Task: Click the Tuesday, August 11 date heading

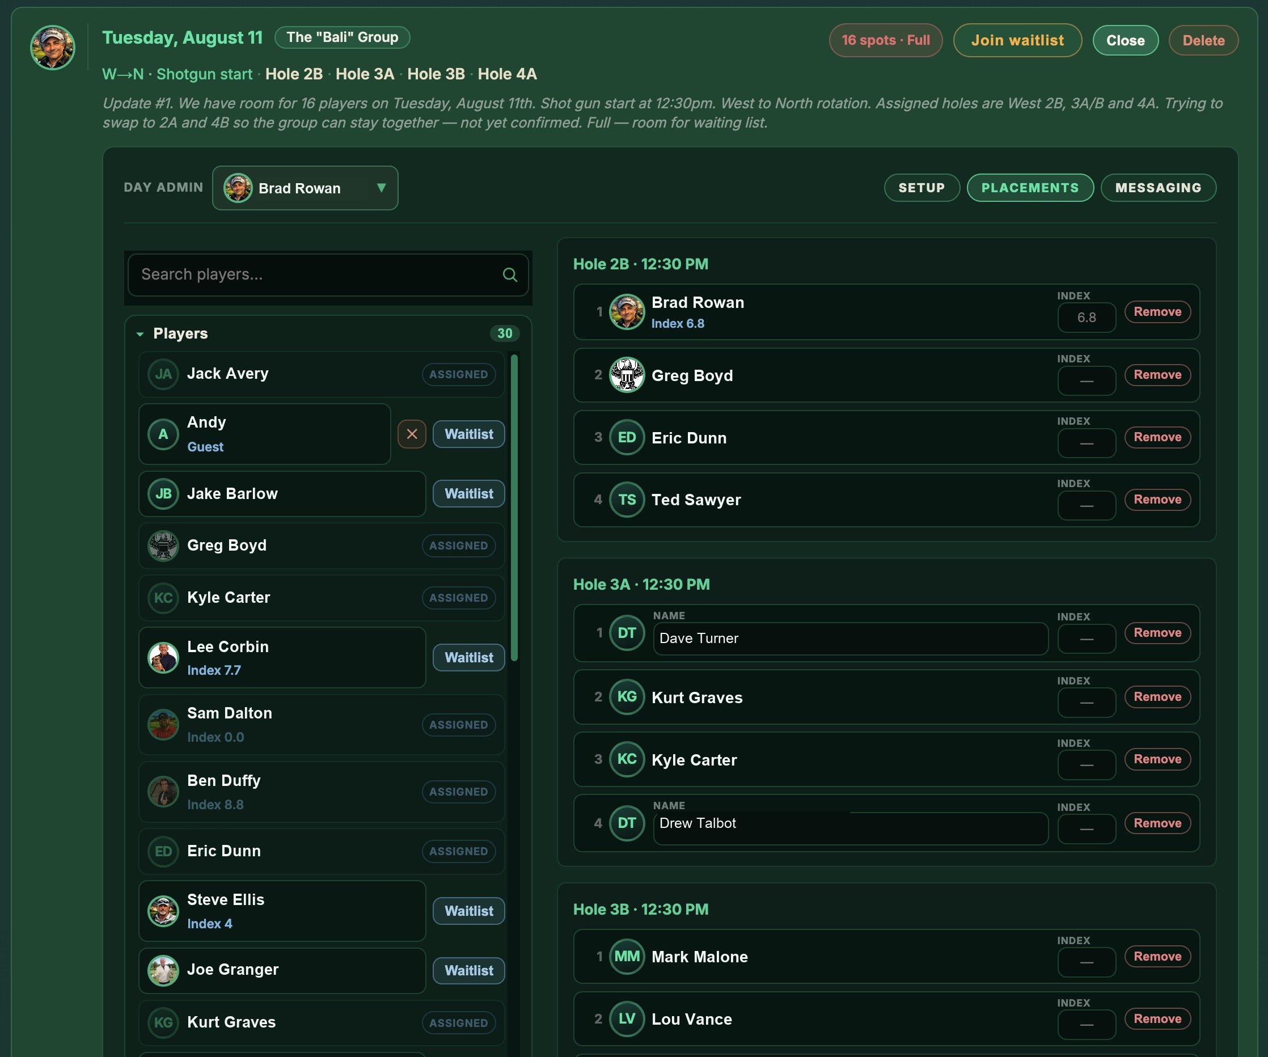Action: pyautogui.click(x=183, y=37)
